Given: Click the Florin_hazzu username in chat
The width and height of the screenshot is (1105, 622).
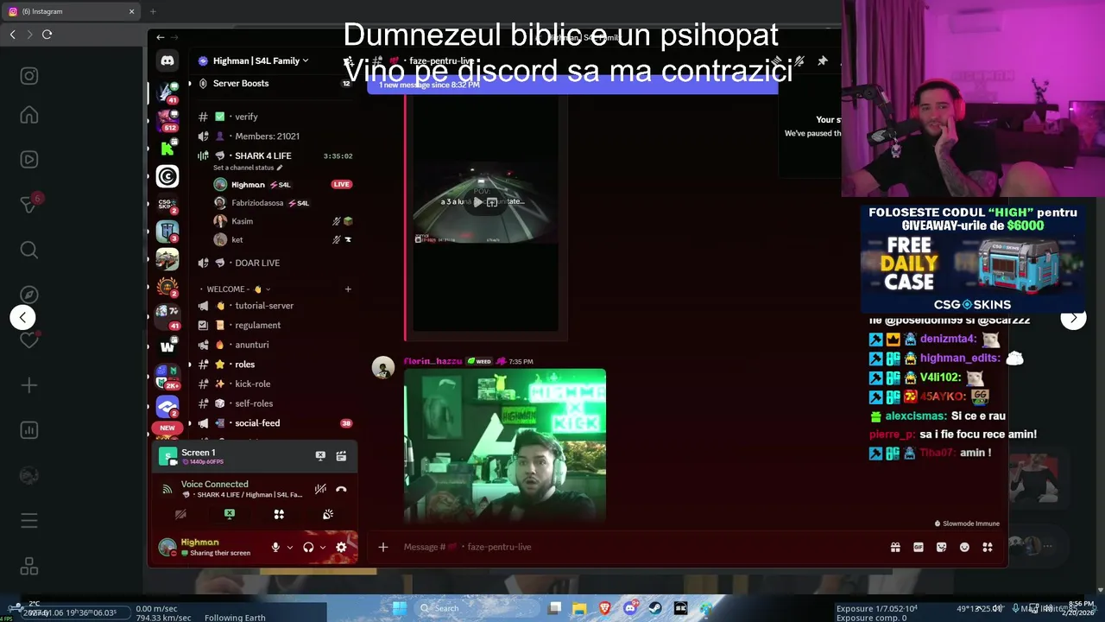Looking at the screenshot, I should (x=433, y=361).
